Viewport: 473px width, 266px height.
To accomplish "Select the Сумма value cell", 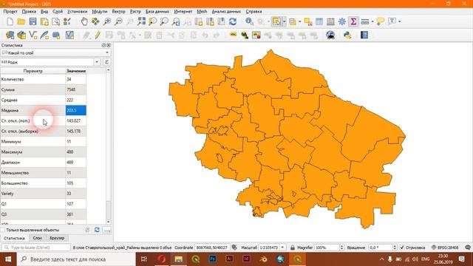I will pyautogui.click(x=75, y=89).
